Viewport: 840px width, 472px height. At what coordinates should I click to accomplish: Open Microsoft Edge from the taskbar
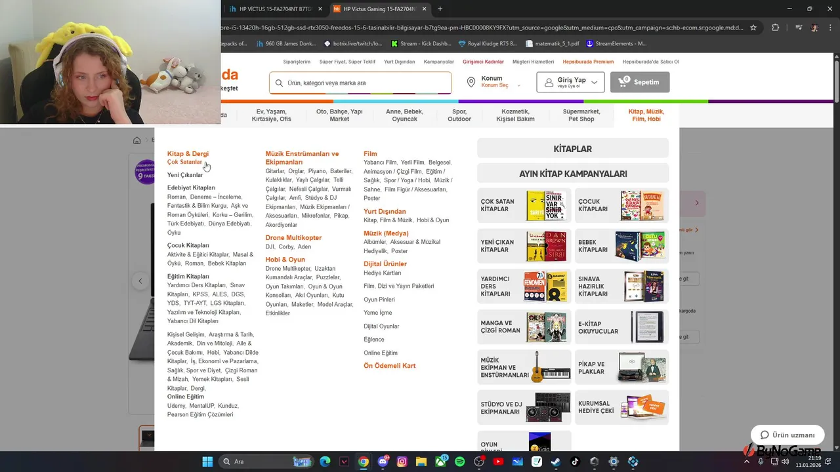325,462
